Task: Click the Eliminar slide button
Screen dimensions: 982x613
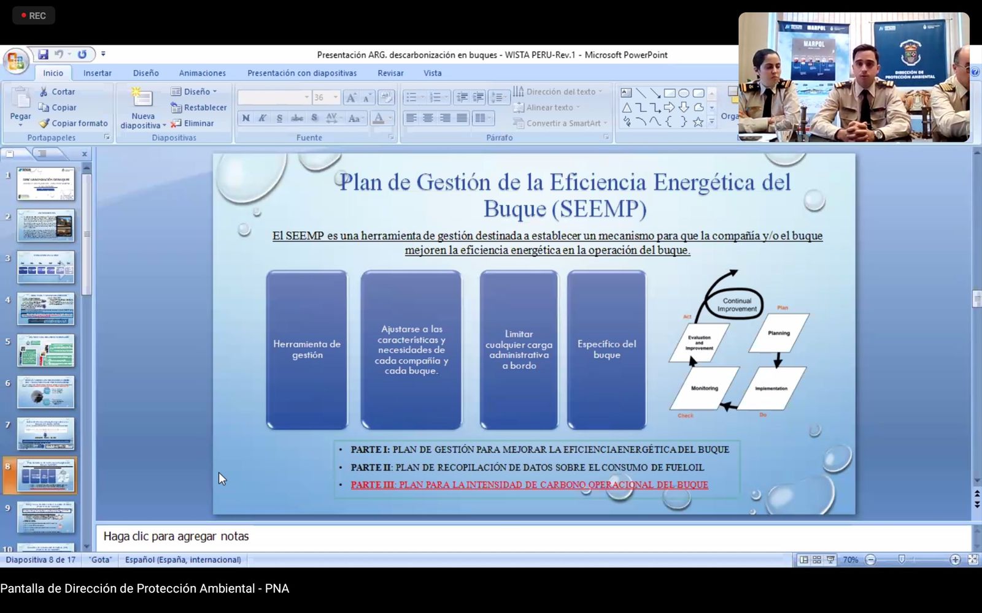Action: 193,123
